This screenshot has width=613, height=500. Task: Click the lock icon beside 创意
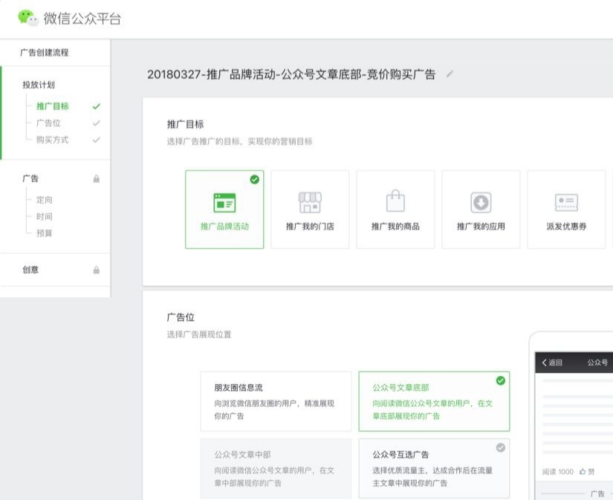pos(96,270)
